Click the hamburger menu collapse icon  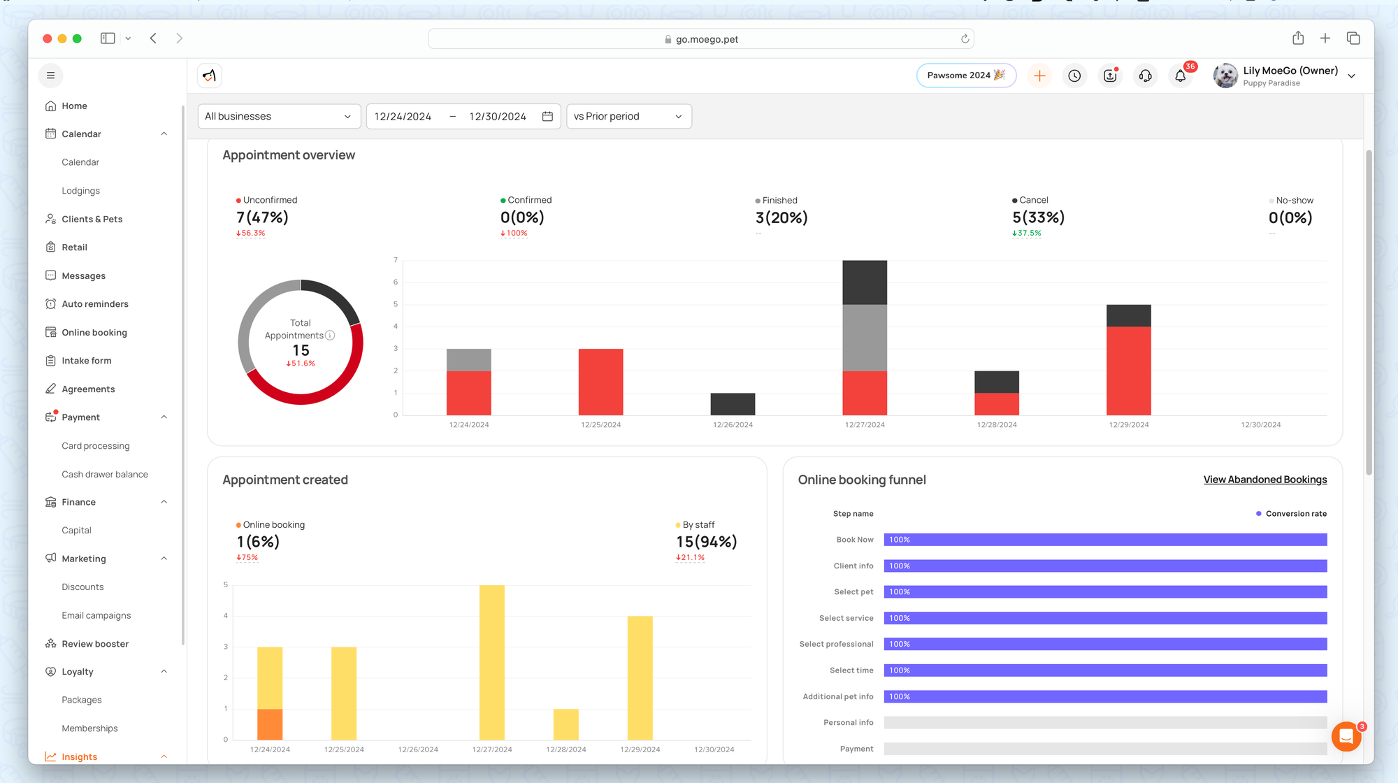pyautogui.click(x=50, y=76)
